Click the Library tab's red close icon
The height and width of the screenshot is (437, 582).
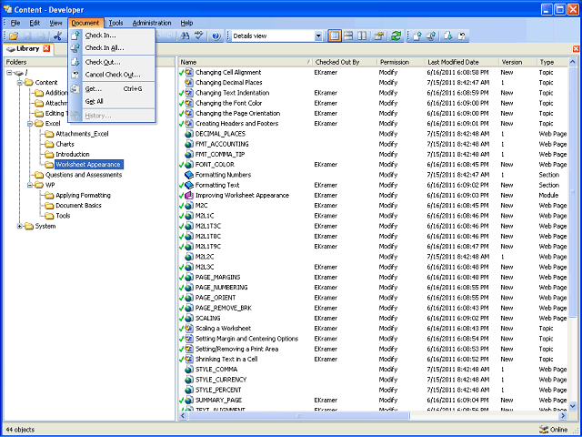point(46,48)
